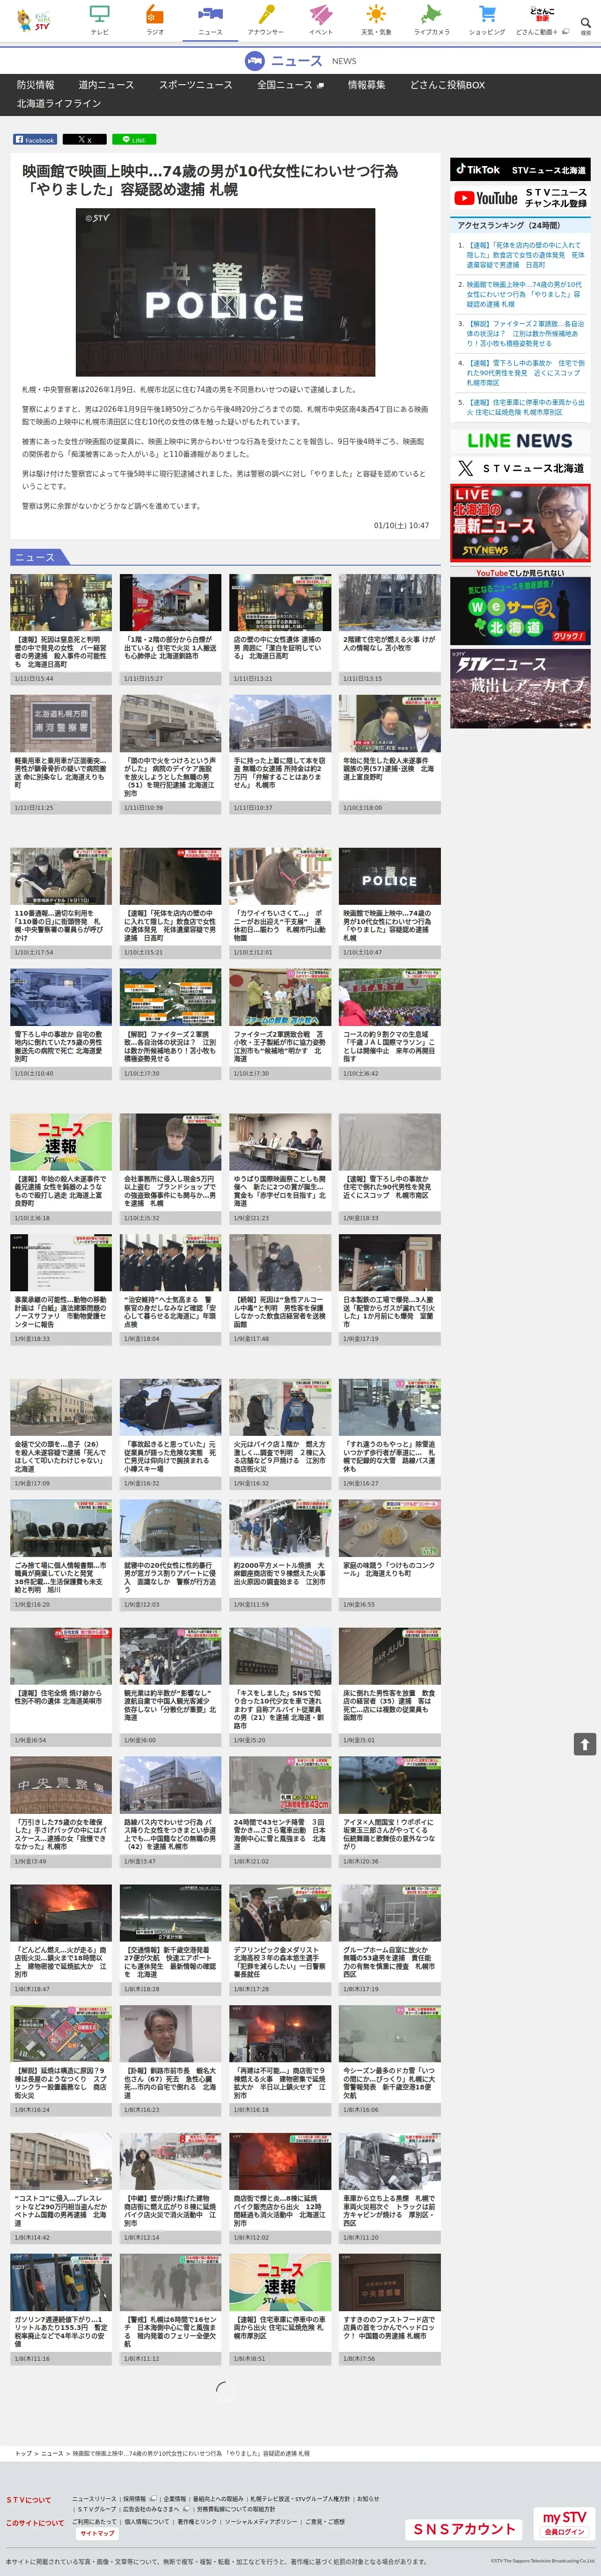Open the 110番通報…適切な利用を news card

[x=61, y=903]
